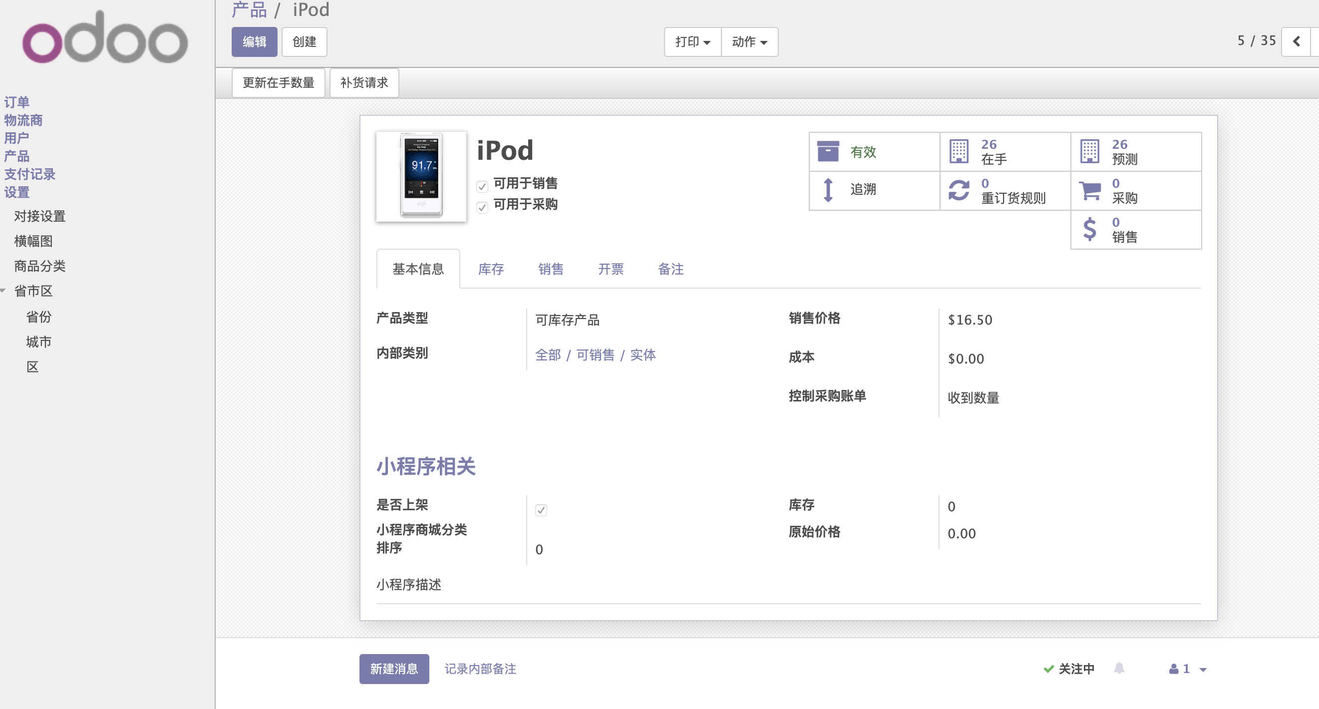Collapse the 省市区 menu arrow
Screen dimensions: 1319x709
pos(3,290)
